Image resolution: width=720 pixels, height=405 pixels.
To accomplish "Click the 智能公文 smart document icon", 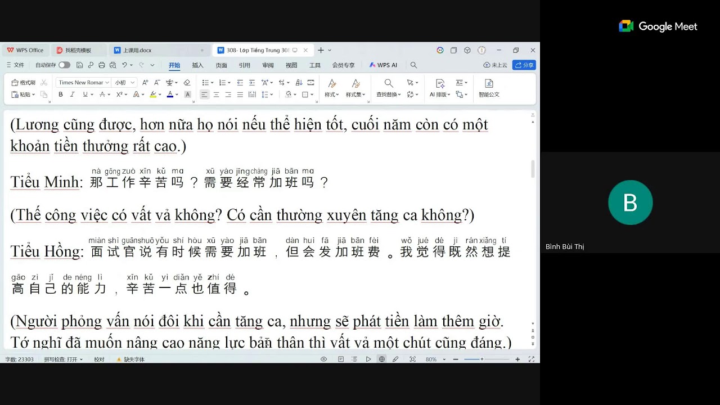I will [489, 88].
